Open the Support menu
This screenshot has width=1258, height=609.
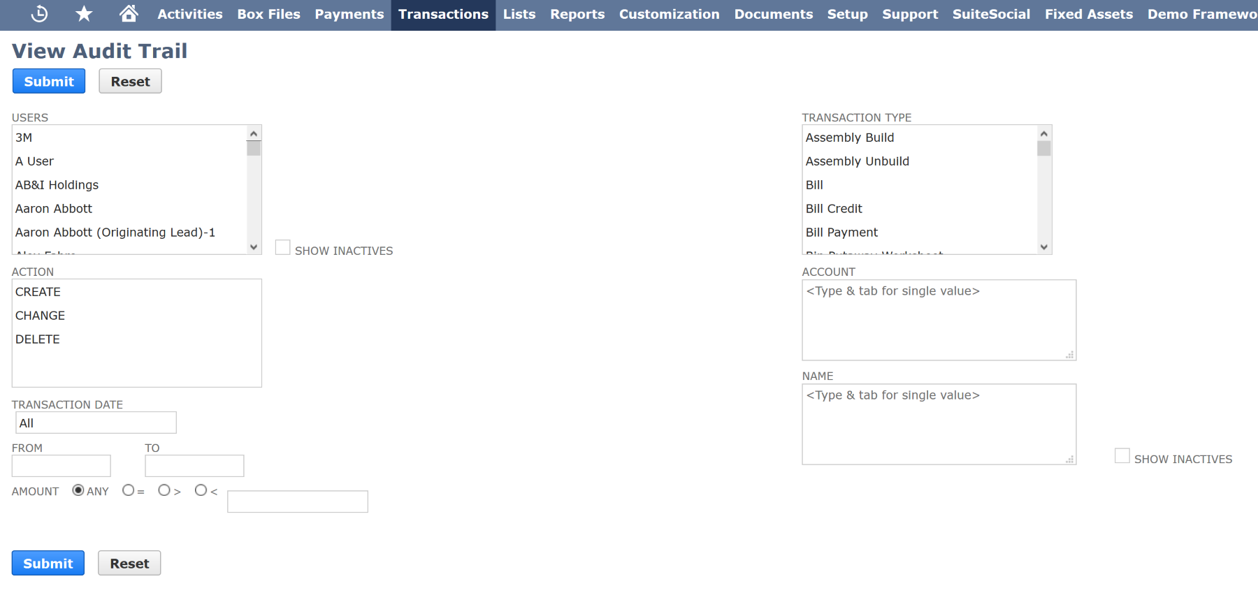click(910, 14)
